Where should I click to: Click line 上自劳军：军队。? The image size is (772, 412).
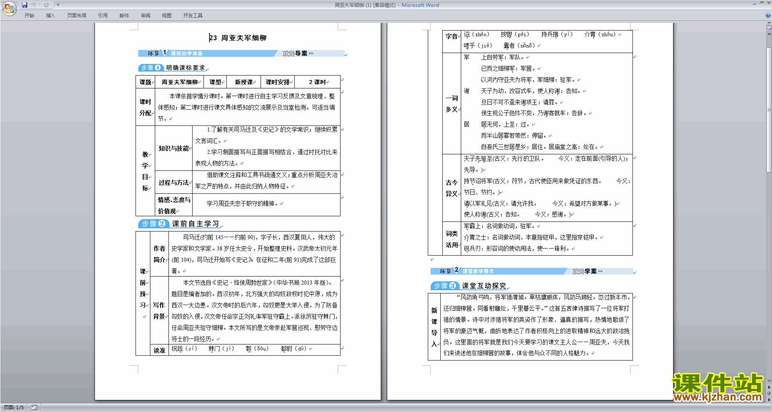[503, 57]
